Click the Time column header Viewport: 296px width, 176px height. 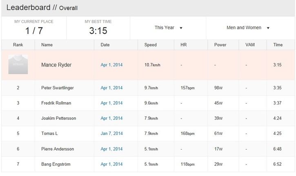[278, 45]
